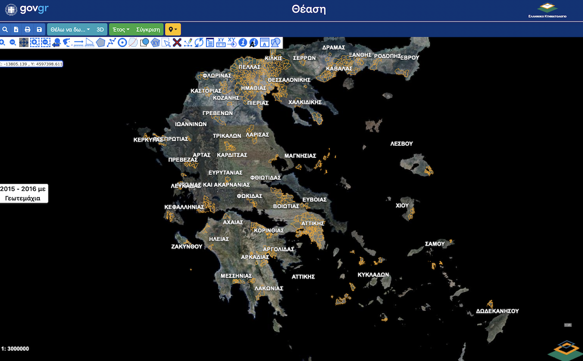This screenshot has width=583, height=361.
Task: Click the ΑΤΤΙΚΗΣ region on the map
Action: pyautogui.click(x=313, y=223)
